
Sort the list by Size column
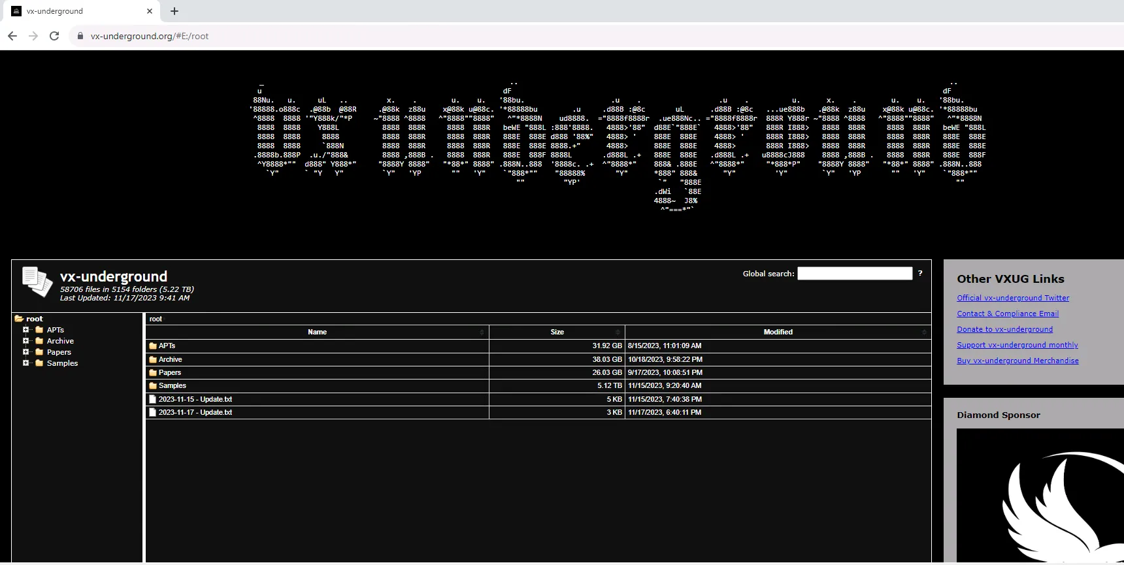557,332
